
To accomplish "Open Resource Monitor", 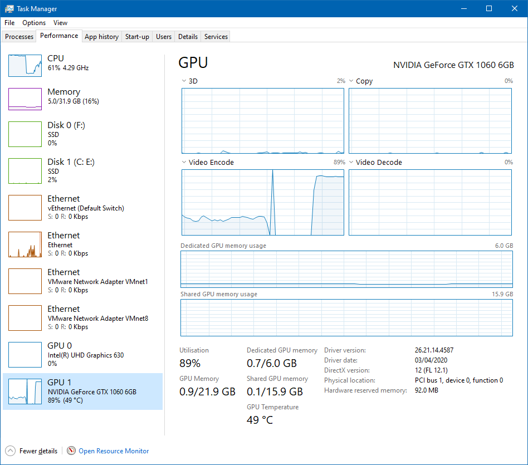I will tap(113, 451).
